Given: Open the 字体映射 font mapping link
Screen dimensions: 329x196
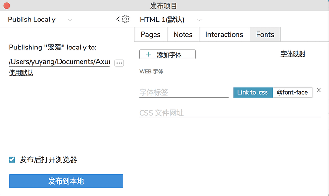Looking at the screenshot, I should [292, 54].
